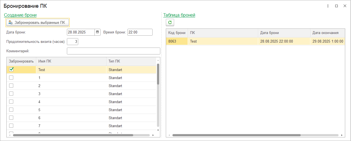351x141 pixels.
Task: Sort by the Имя ПК column header
Action: pyautogui.click(x=71, y=61)
